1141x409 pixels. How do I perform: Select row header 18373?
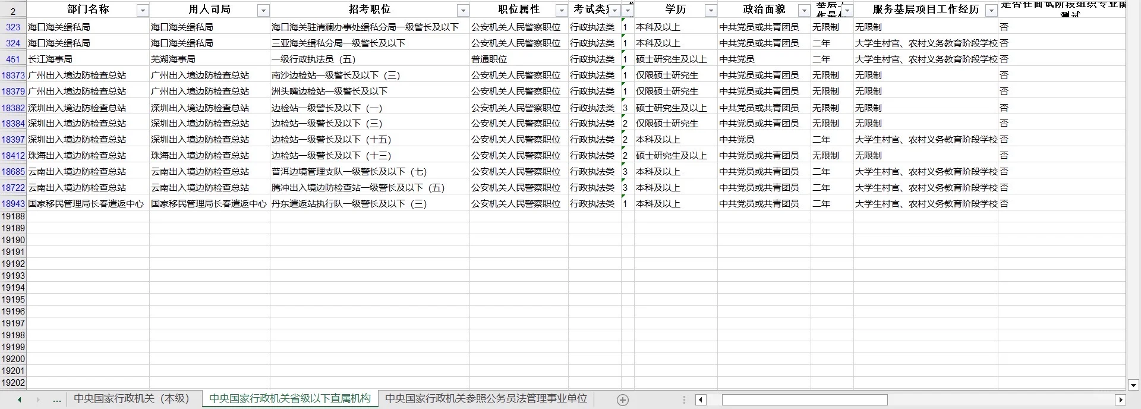click(13, 75)
